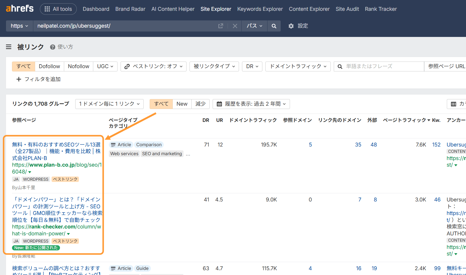Run the search with the magnifier icon
The height and width of the screenshot is (275, 466).
[273, 26]
